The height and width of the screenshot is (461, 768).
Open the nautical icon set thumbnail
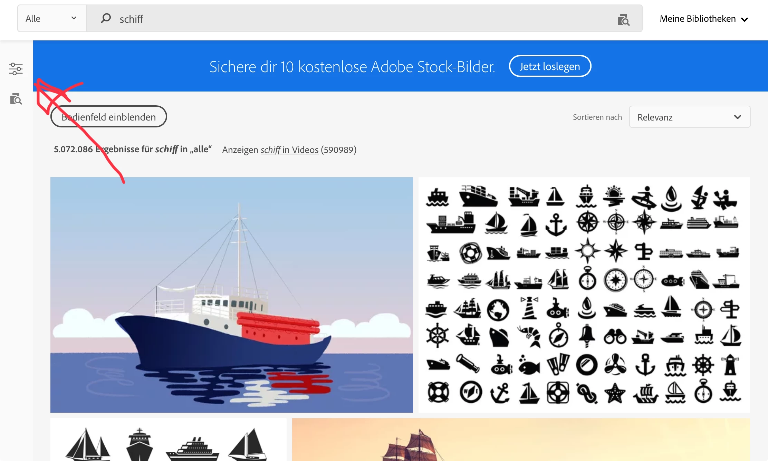coord(584,295)
